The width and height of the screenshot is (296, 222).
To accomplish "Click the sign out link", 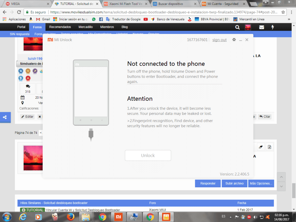I will tap(219, 40).
